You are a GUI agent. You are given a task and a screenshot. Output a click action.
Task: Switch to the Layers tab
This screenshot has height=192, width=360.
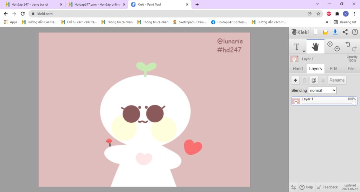pyautogui.click(x=315, y=69)
